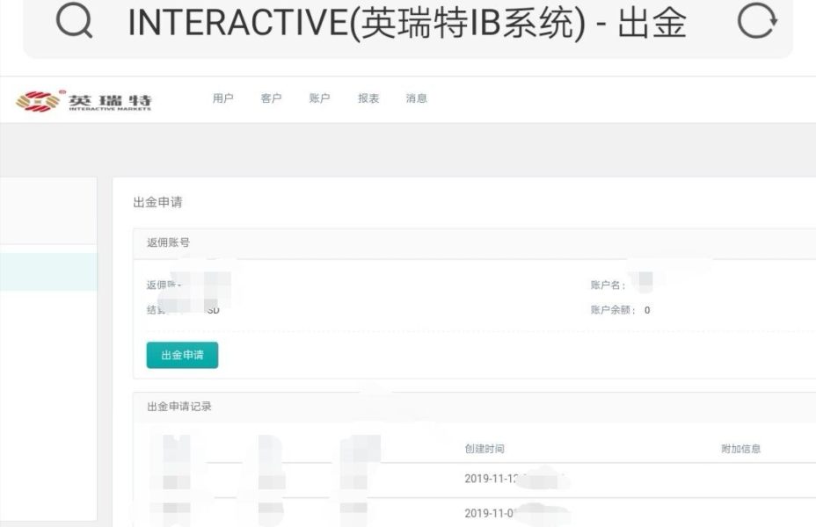The width and height of the screenshot is (816, 527).
Task: Open the 消息 menu
Action: tap(416, 98)
